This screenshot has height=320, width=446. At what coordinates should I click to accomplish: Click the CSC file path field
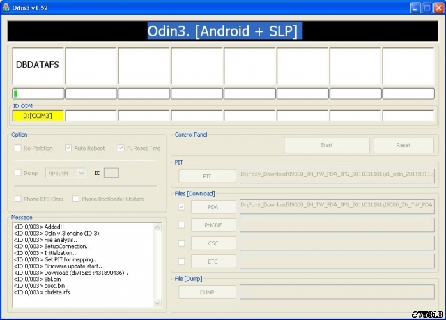click(337, 243)
